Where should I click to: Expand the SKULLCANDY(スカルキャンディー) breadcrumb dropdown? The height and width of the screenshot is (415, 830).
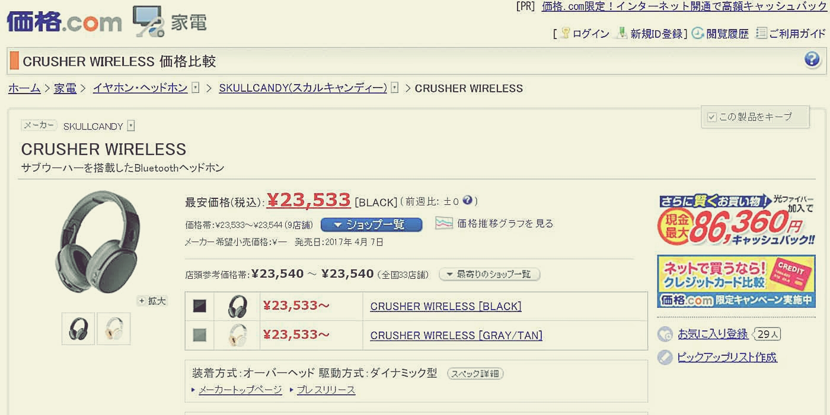395,88
